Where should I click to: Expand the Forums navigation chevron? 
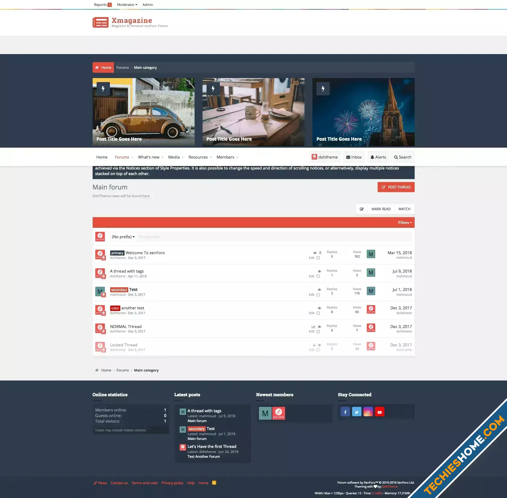(132, 157)
